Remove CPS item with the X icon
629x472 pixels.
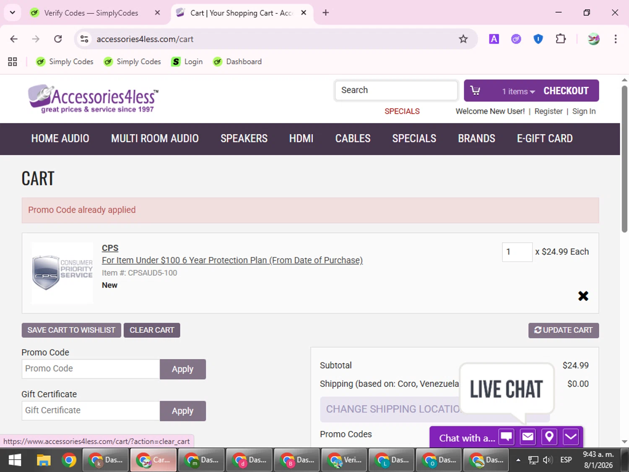point(583,296)
